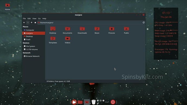
Task: Select the Home icon on the desktop
Action: 7,7
